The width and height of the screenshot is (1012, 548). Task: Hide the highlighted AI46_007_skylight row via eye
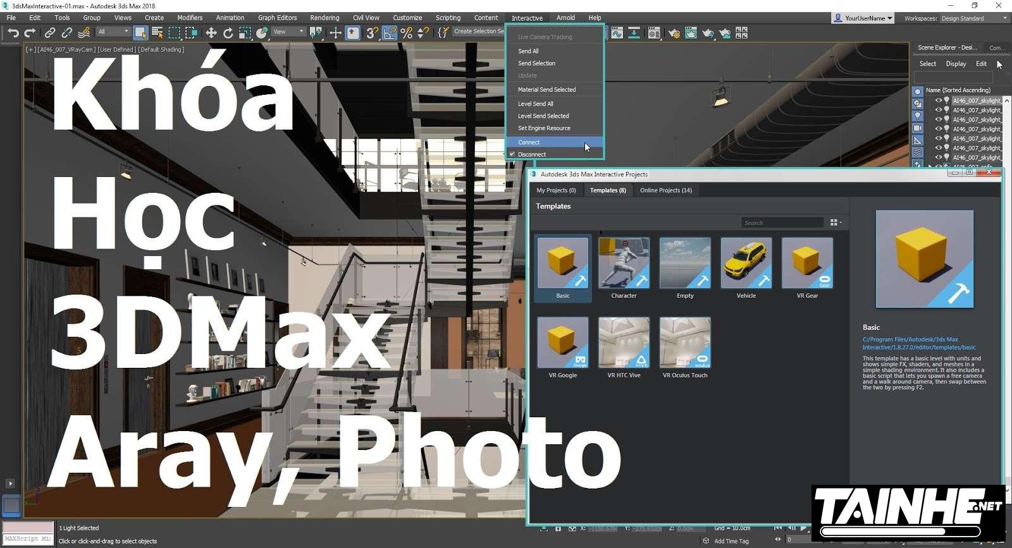[939, 100]
